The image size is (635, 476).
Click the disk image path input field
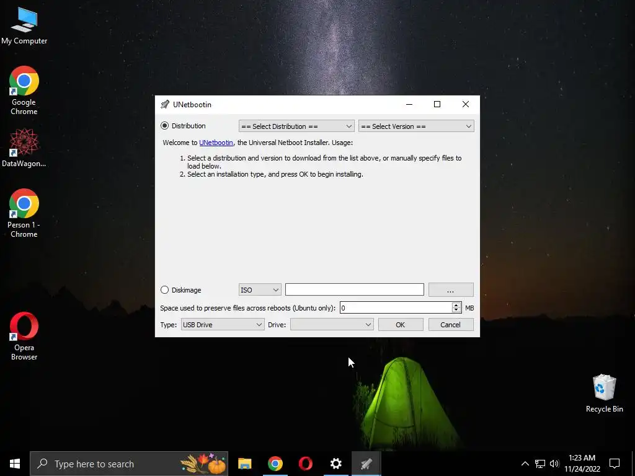(x=354, y=289)
